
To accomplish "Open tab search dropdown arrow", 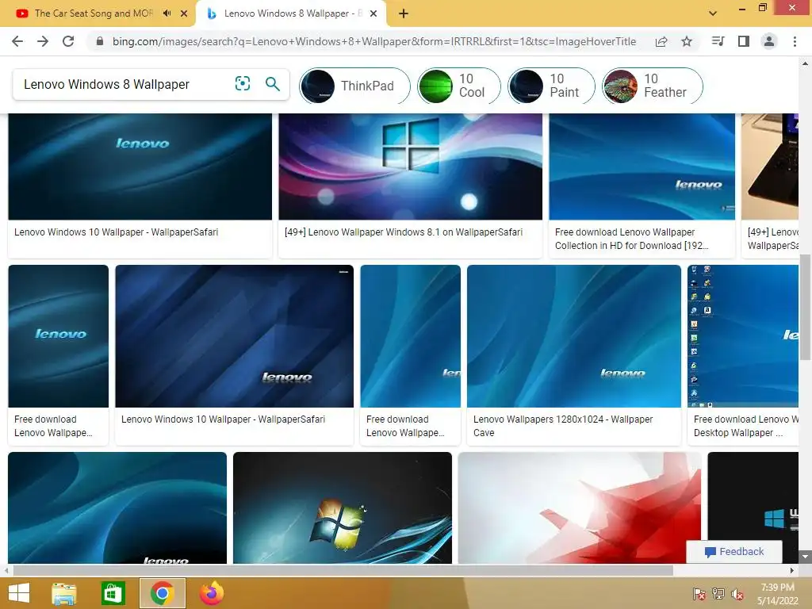I will 713,13.
